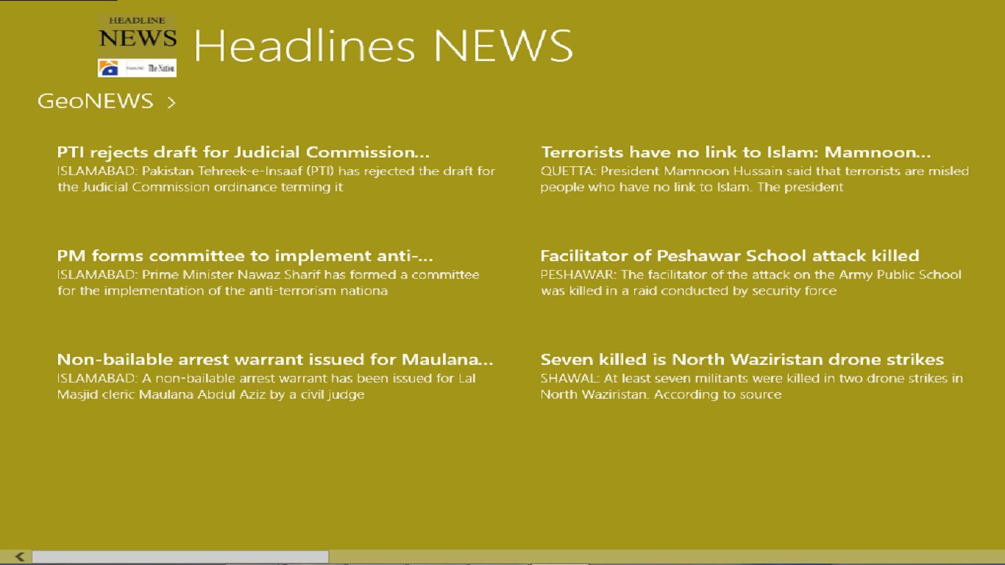The image size is (1005, 565).
Task: Read the PESHAWAR summary about Army Public School
Action: click(x=750, y=282)
